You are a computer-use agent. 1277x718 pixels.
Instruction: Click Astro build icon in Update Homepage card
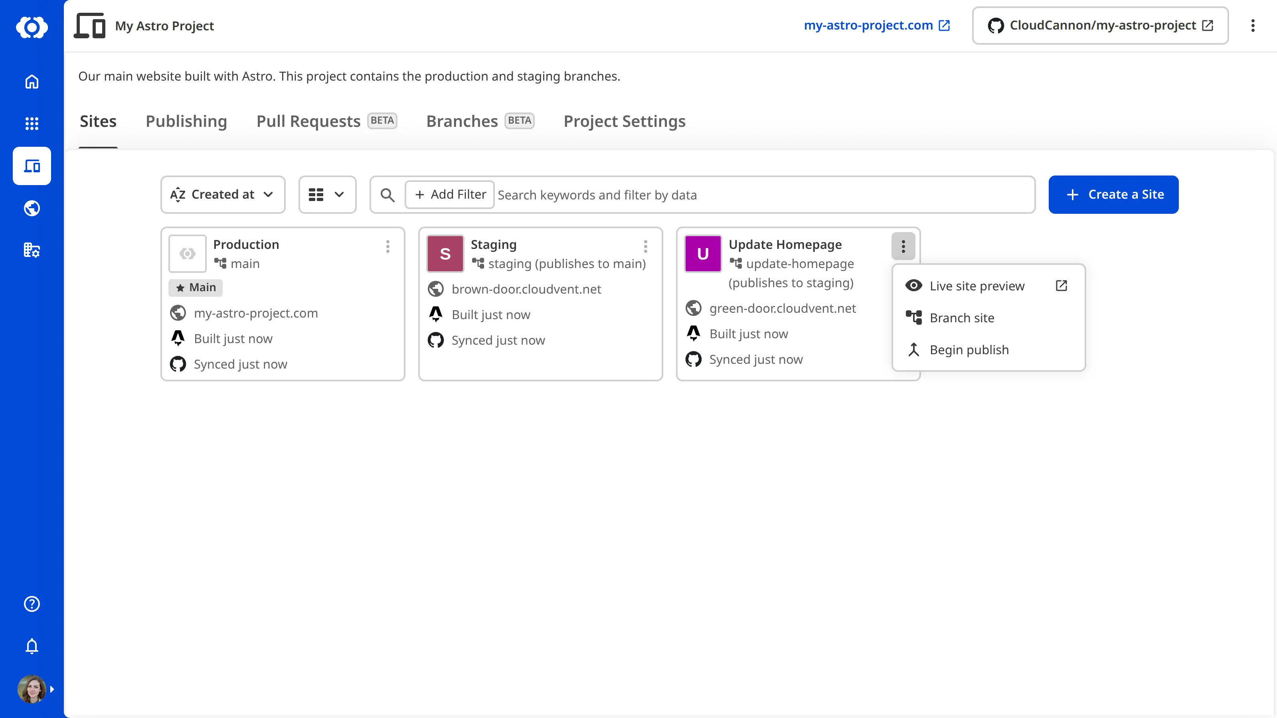(x=694, y=334)
